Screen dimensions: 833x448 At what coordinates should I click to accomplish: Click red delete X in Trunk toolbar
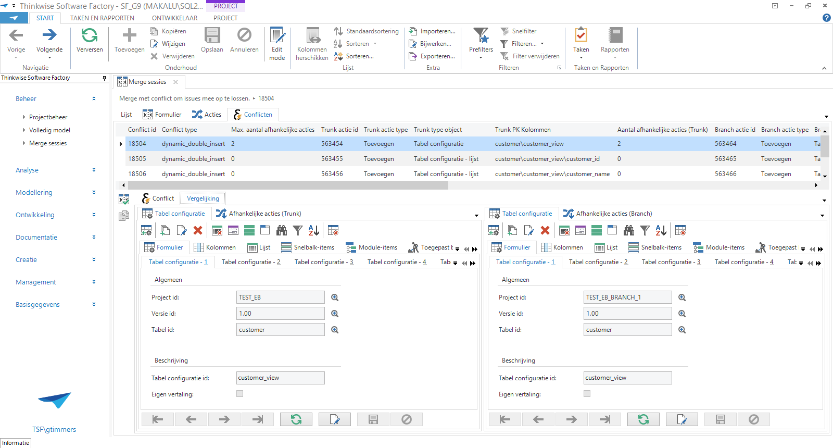tap(198, 230)
